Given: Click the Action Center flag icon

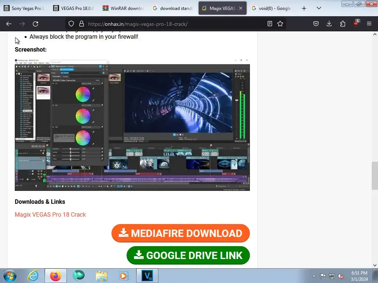Looking at the screenshot, I should click(323, 276).
